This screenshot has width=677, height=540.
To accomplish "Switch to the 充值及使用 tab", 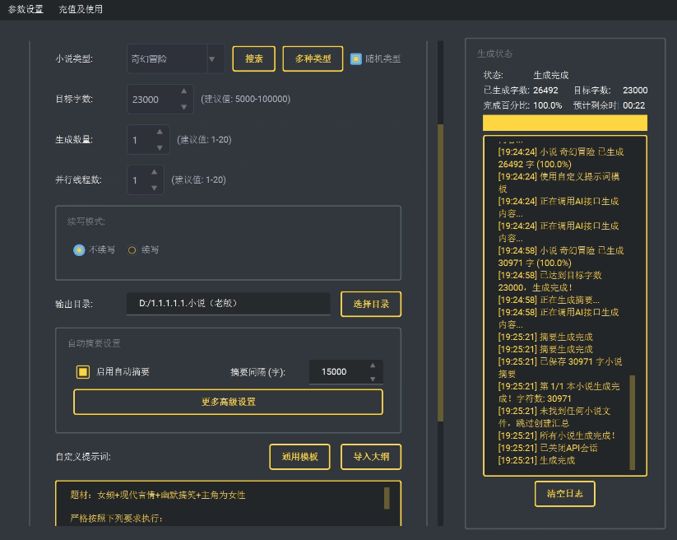I will (x=81, y=10).
